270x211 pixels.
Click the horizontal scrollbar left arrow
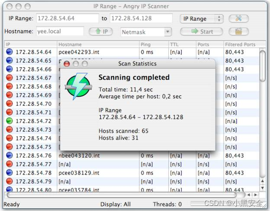coord(249,195)
